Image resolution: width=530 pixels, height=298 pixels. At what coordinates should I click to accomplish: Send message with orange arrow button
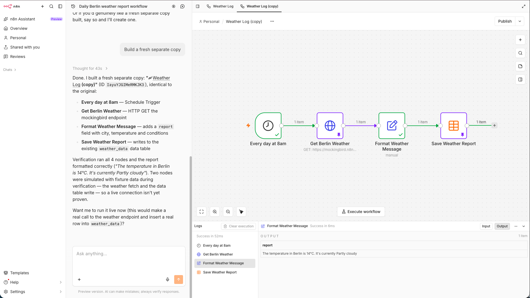click(x=179, y=280)
